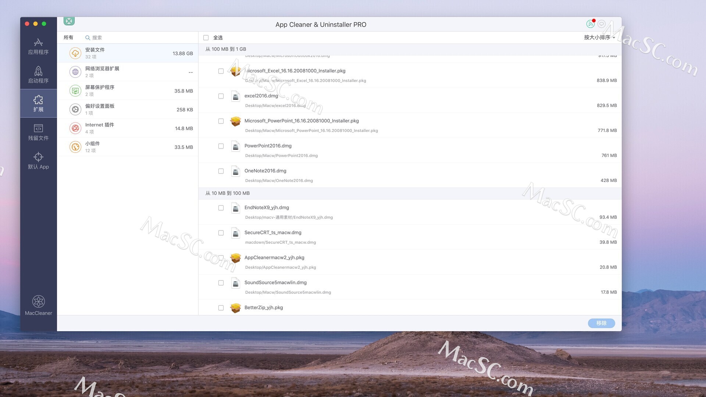
Task: Click the OneNote2016.dmg disk image icon
Action: (236, 171)
